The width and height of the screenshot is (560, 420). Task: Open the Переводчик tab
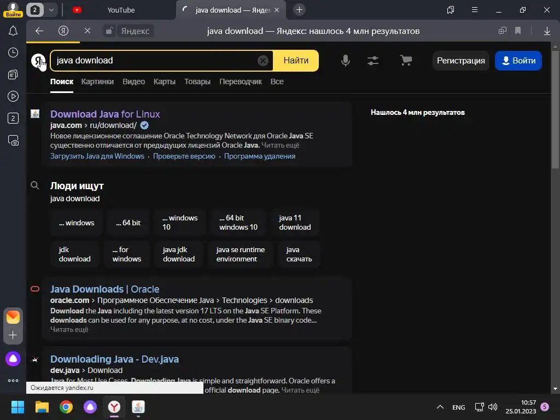pos(241,81)
